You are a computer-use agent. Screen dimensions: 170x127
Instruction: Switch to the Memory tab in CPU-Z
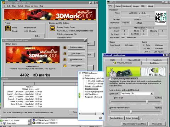136,6
